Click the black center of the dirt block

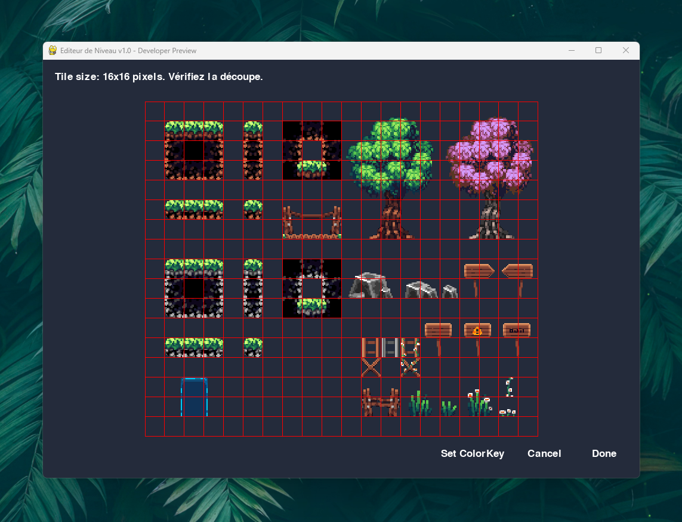tap(194, 150)
